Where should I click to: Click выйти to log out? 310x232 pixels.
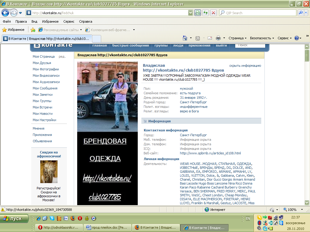(221, 45)
